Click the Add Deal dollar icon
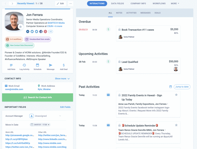 (64, 65)
